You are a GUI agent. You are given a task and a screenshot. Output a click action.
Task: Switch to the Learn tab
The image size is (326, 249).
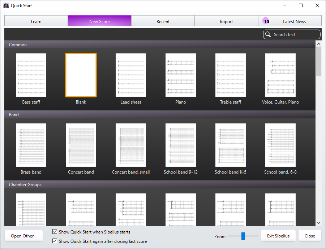click(36, 21)
